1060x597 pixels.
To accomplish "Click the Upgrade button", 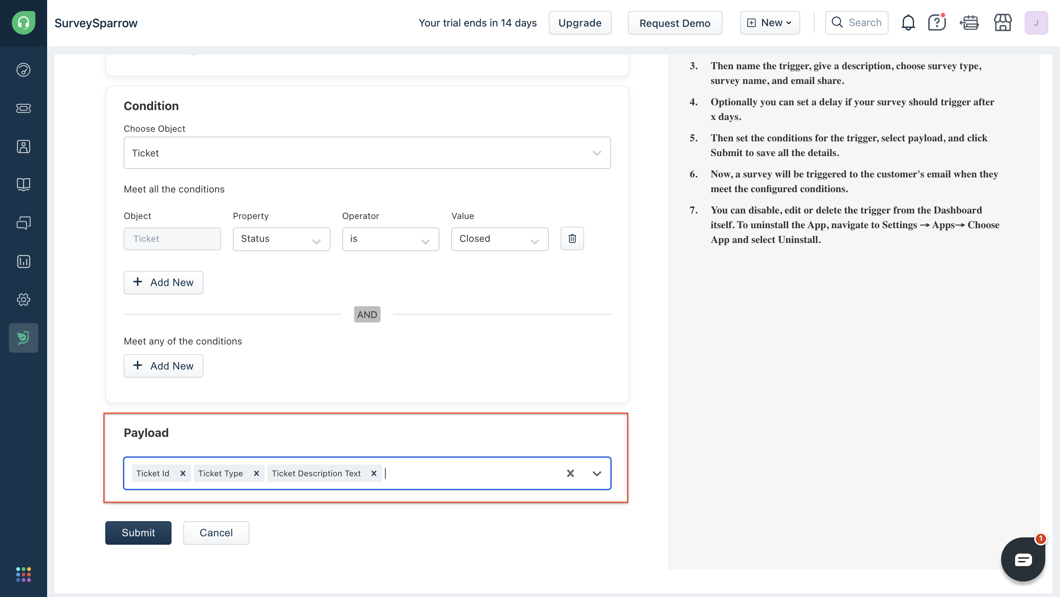I will click(x=580, y=22).
